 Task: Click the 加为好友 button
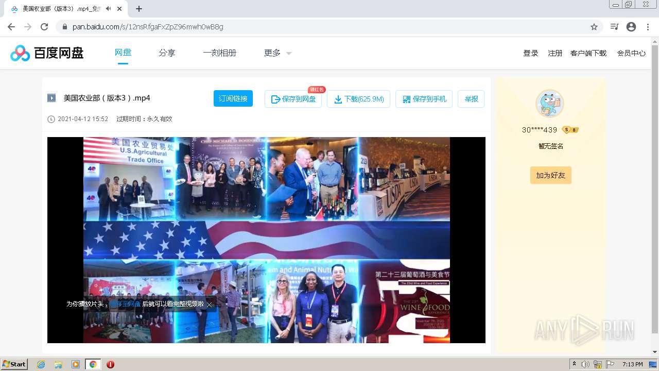pyautogui.click(x=550, y=175)
